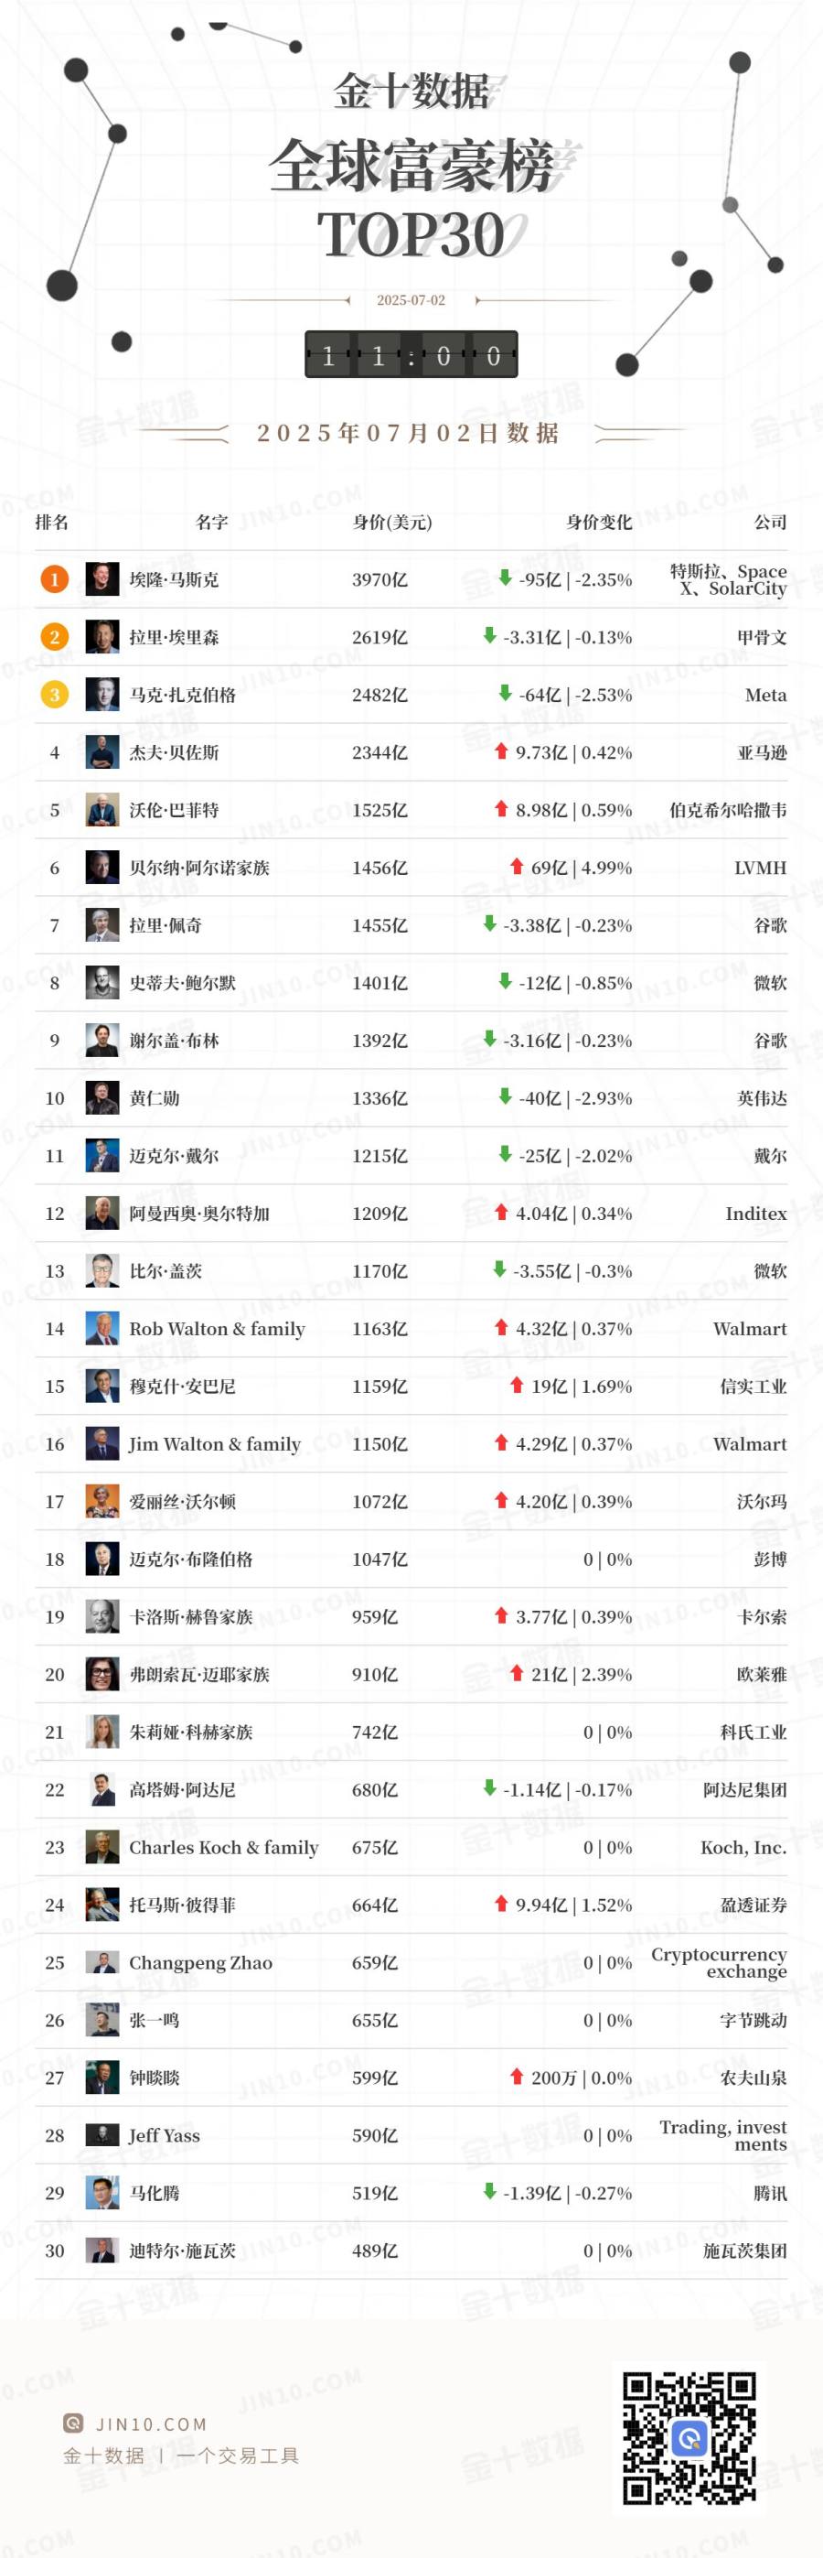This screenshot has width=823, height=2558.
Task: Click Changpeng Zhao's avatar thumbnail
Action: (x=102, y=1962)
